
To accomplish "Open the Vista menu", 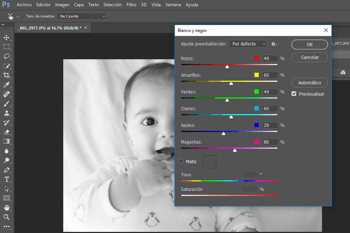I will coord(156,5).
